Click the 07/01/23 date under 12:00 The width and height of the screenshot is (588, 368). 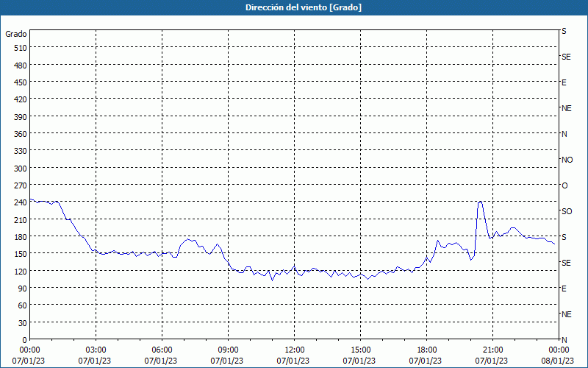(293, 361)
